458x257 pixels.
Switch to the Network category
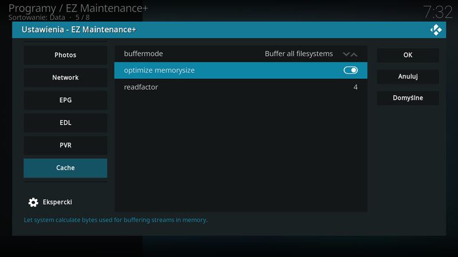tap(65, 78)
